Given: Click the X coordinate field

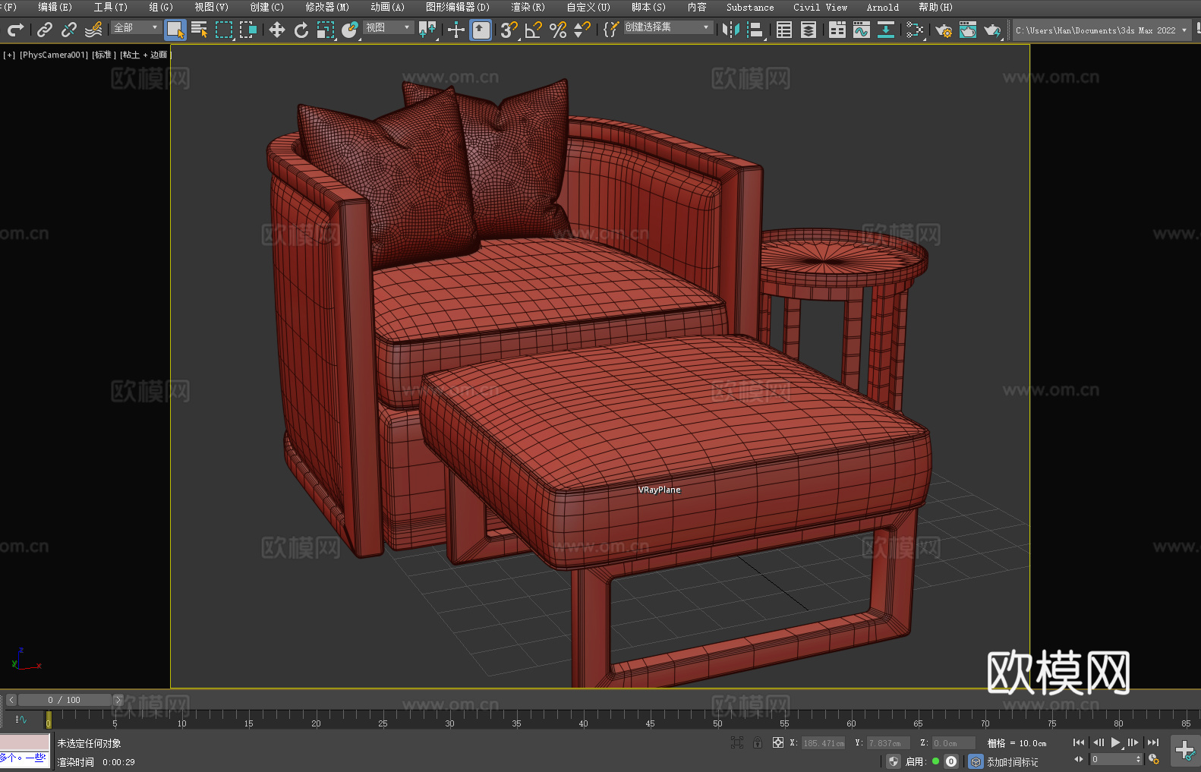Looking at the screenshot, I should [824, 743].
